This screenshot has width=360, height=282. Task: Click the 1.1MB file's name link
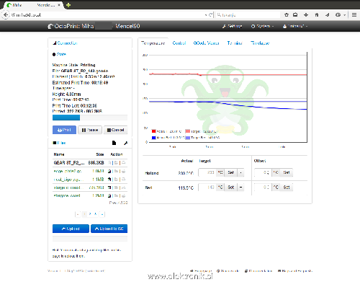point(68,180)
